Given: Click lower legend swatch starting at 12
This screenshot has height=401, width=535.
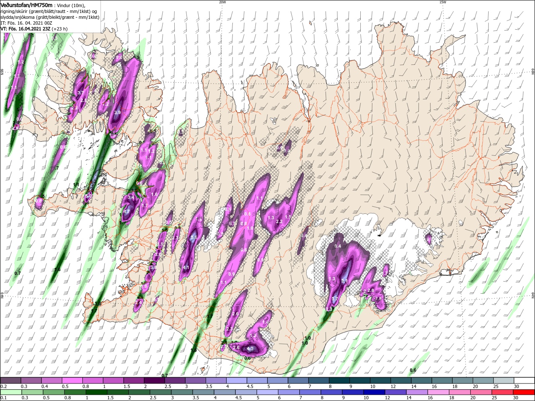Looking at the screenshot, I should tap(395, 392).
